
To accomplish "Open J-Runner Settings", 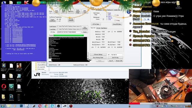I will 98,55.
